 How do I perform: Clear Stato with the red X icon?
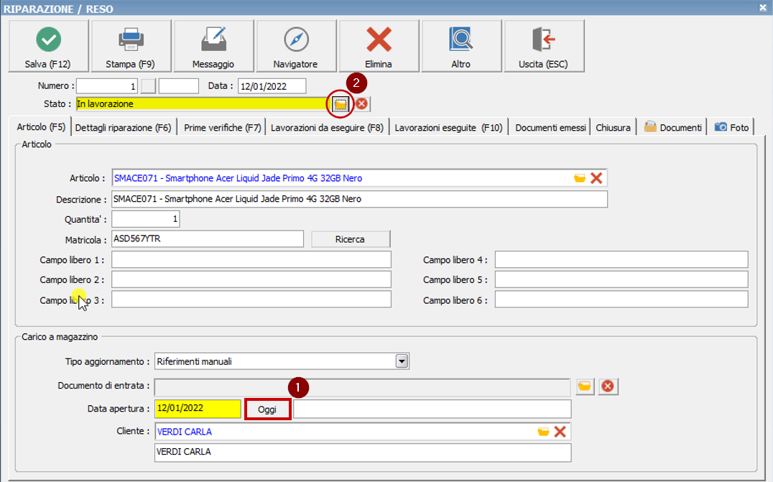362,104
